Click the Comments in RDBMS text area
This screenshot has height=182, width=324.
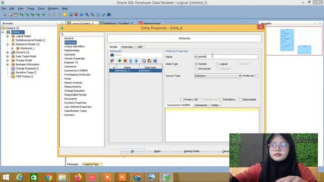212,125
